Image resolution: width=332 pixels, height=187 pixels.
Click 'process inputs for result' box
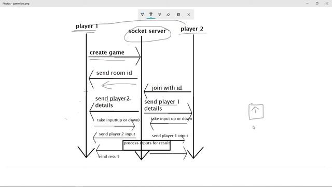146,145
